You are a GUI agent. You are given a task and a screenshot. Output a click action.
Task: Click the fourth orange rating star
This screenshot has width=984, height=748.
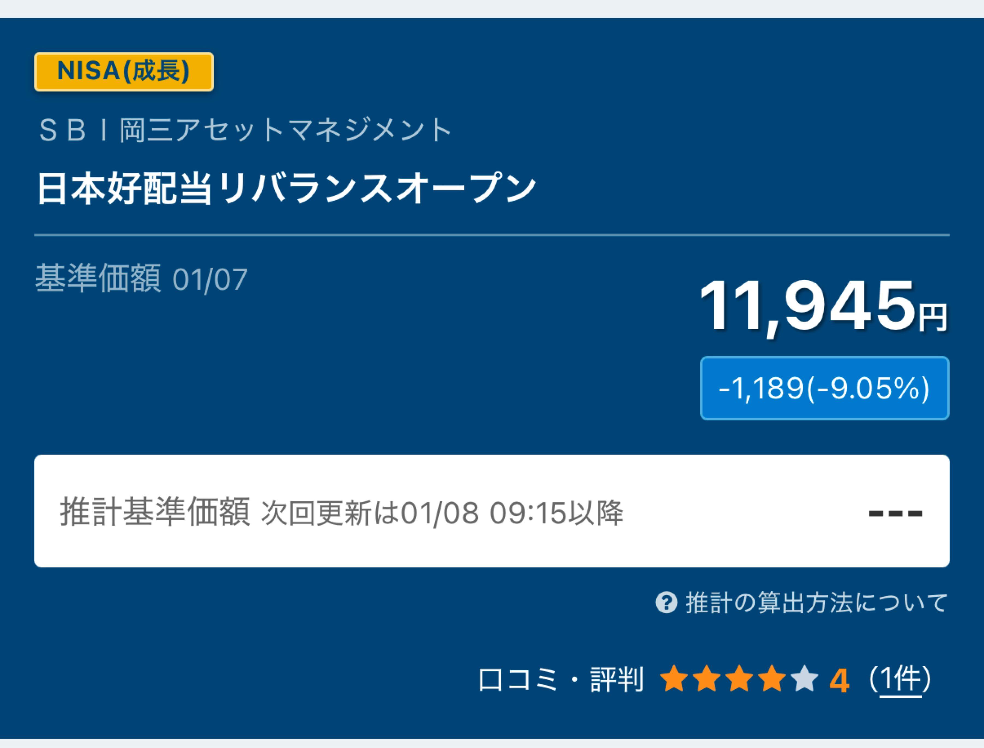[x=772, y=679]
